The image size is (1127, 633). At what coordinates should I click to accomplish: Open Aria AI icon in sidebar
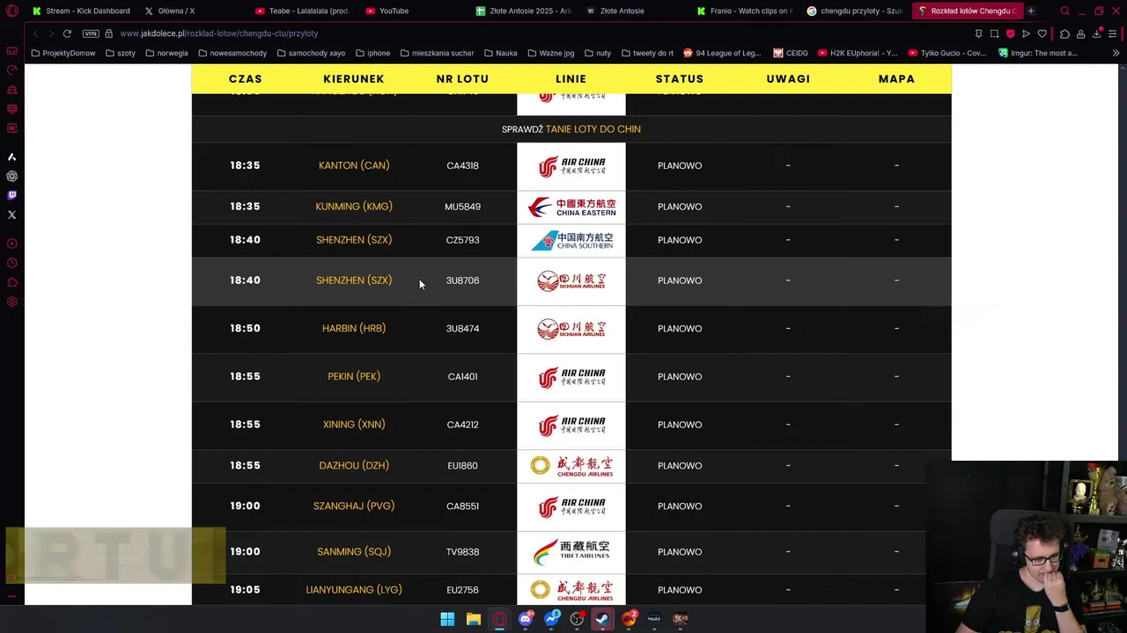pos(12,156)
